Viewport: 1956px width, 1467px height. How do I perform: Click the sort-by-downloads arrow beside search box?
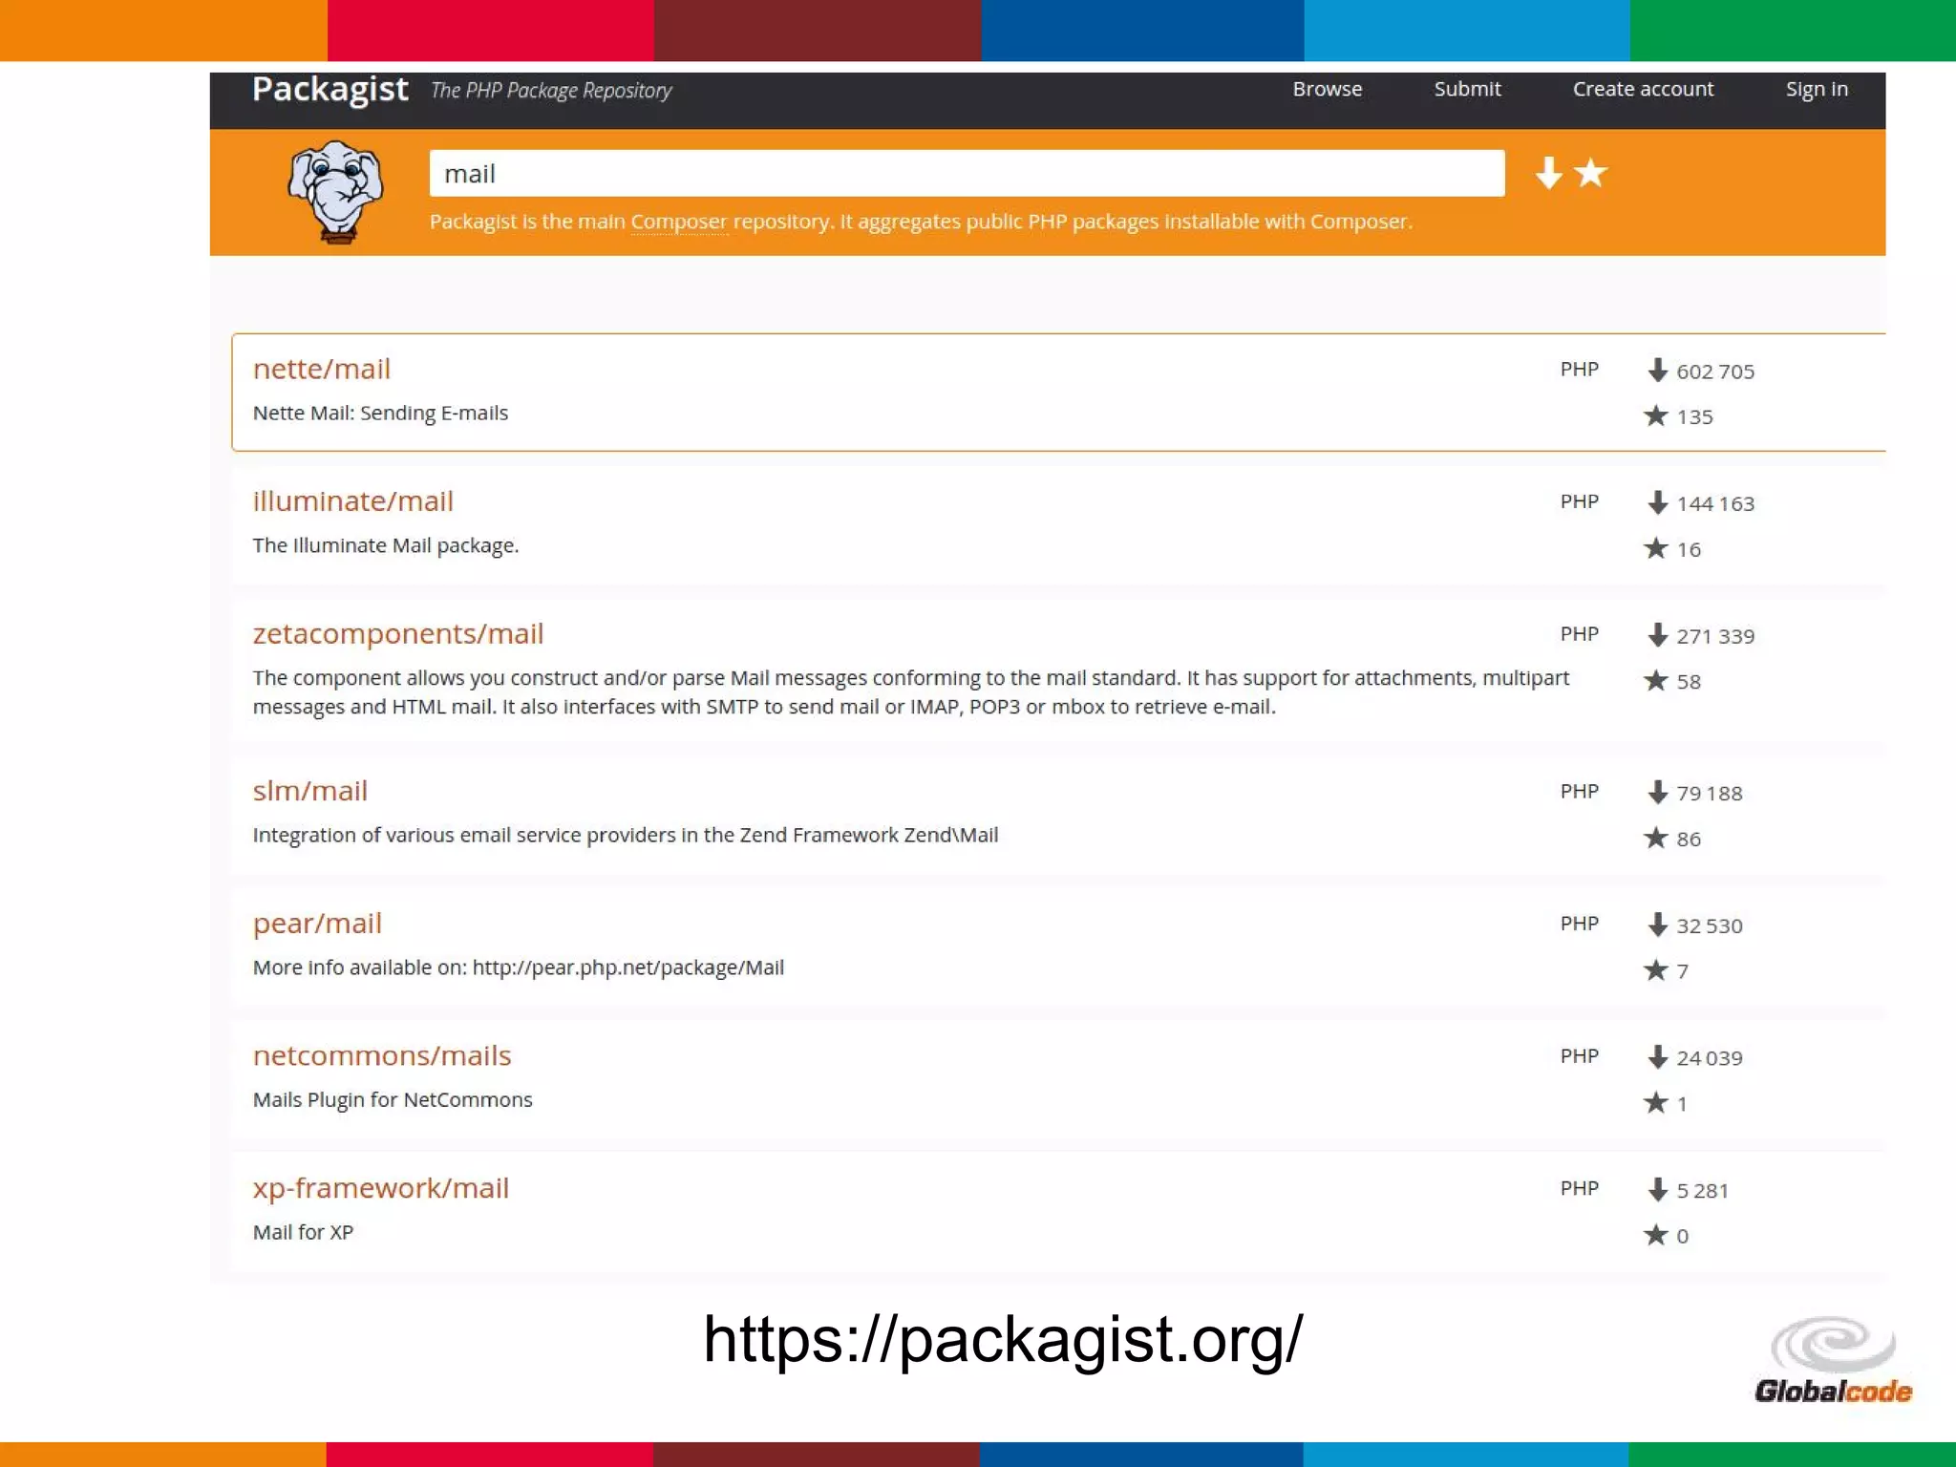pyautogui.click(x=1548, y=173)
